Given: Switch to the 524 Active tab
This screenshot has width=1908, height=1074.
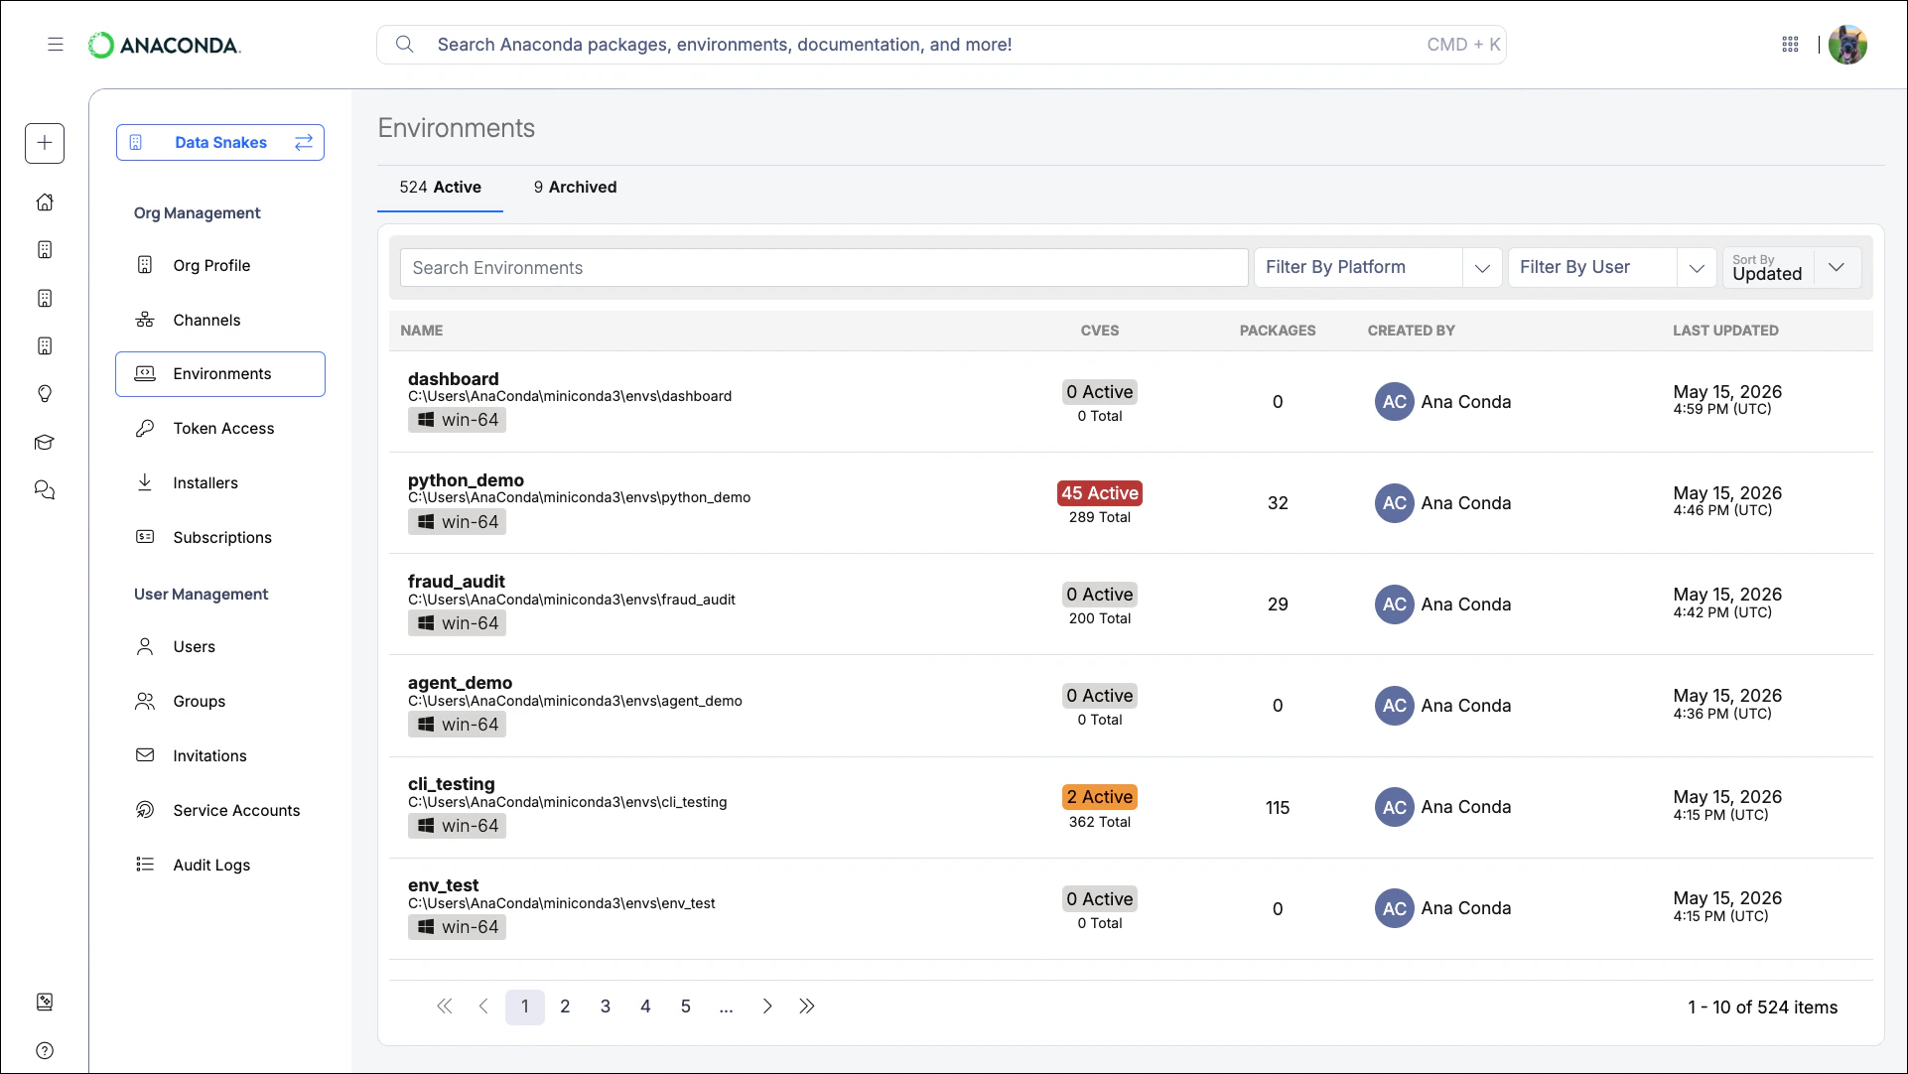Looking at the screenshot, I should [x=440, y=188].
